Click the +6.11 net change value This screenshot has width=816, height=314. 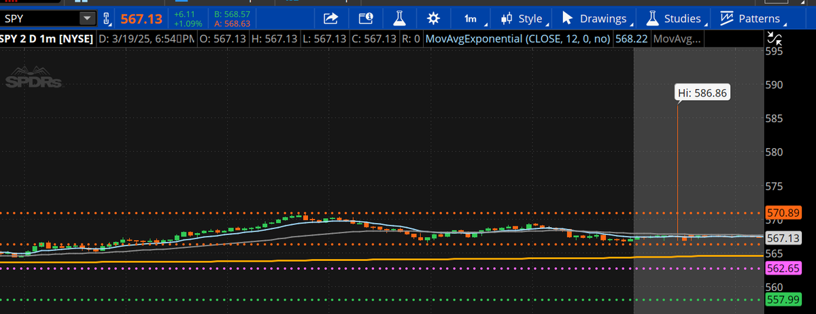(x=184, y=14)
